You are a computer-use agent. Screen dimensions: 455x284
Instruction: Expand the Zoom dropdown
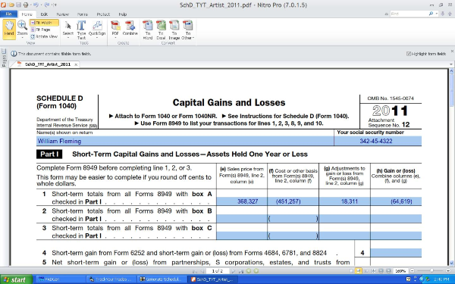[x=22, y=30]
